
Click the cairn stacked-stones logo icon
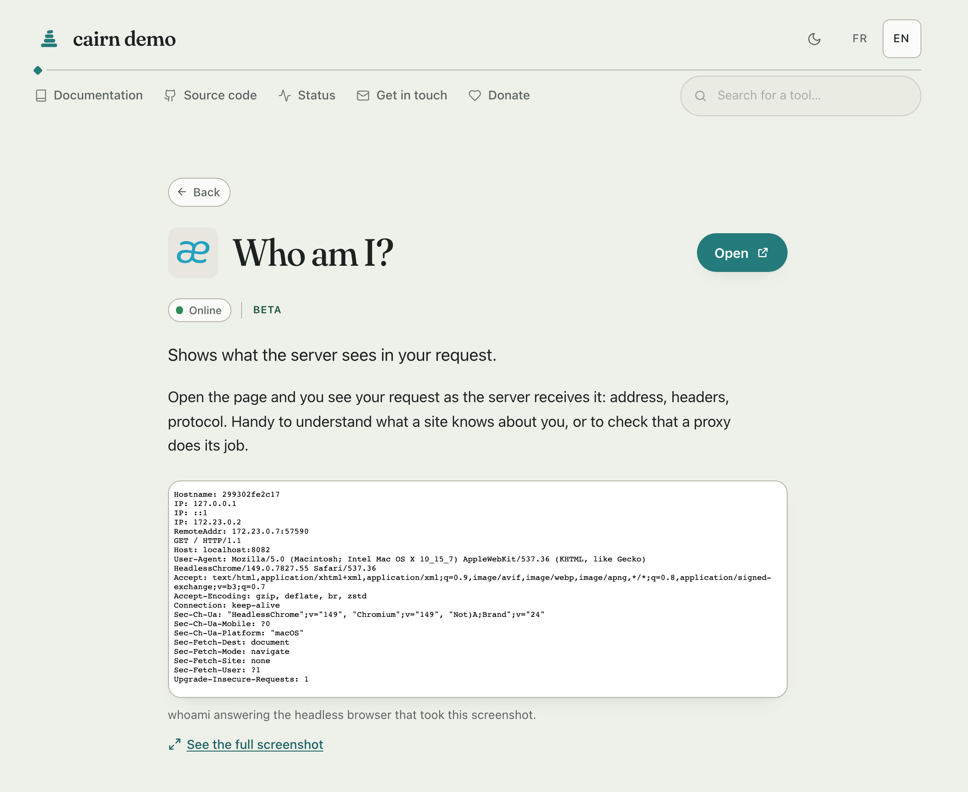click(49, 39)
